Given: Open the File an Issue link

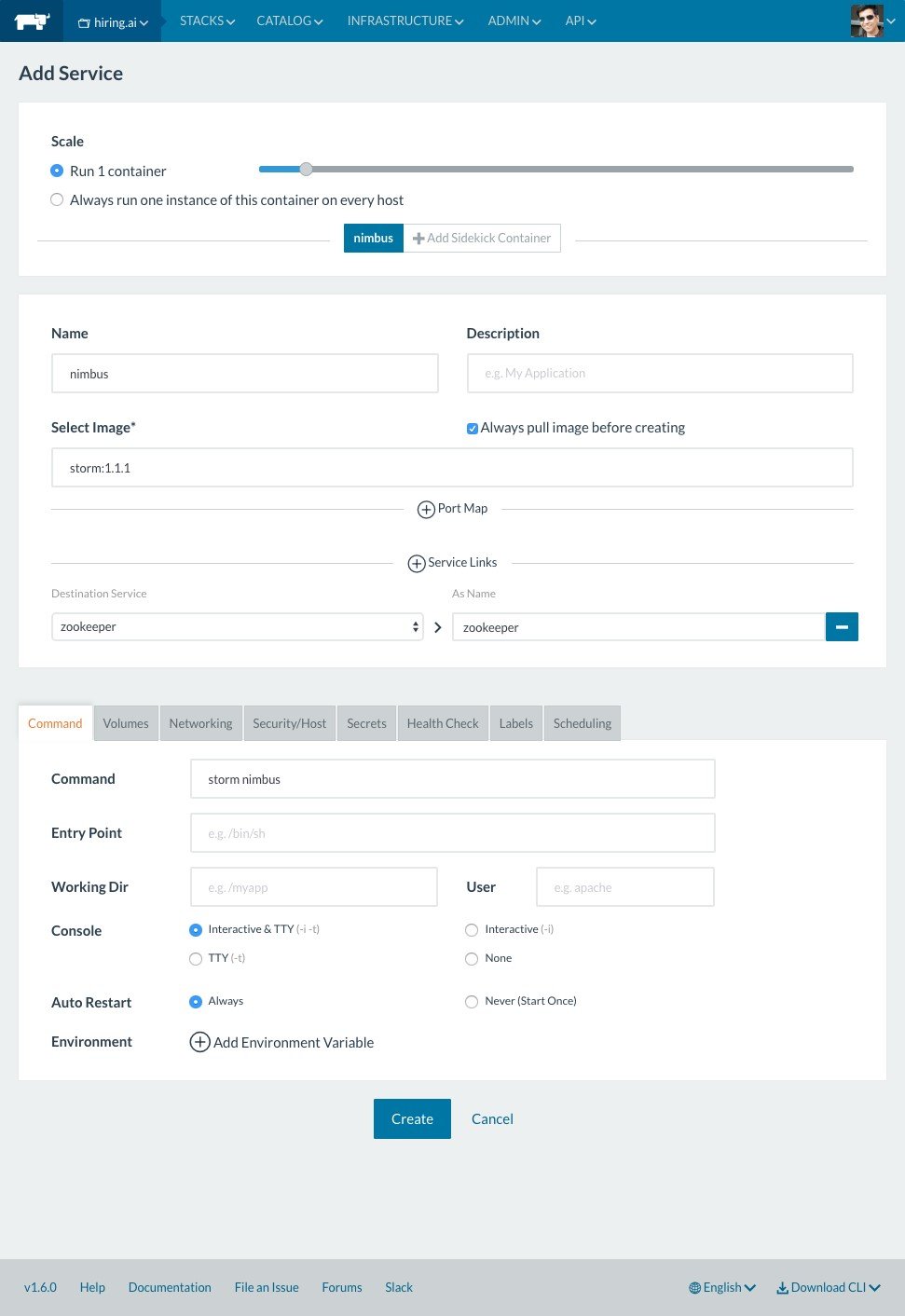Looking at the screenshot, I should (267, 1288).
